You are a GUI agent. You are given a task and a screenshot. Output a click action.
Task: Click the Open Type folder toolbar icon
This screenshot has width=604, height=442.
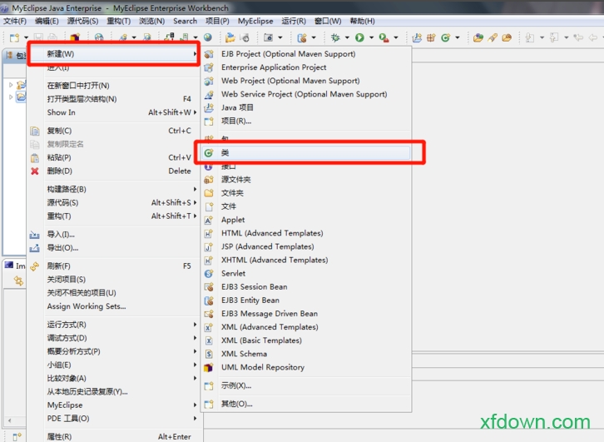[x=478, y=37]
